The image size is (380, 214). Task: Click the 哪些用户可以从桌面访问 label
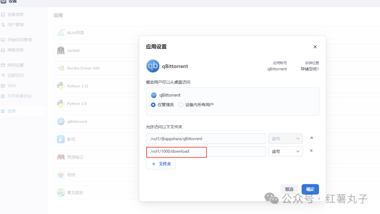pos(168,82)
